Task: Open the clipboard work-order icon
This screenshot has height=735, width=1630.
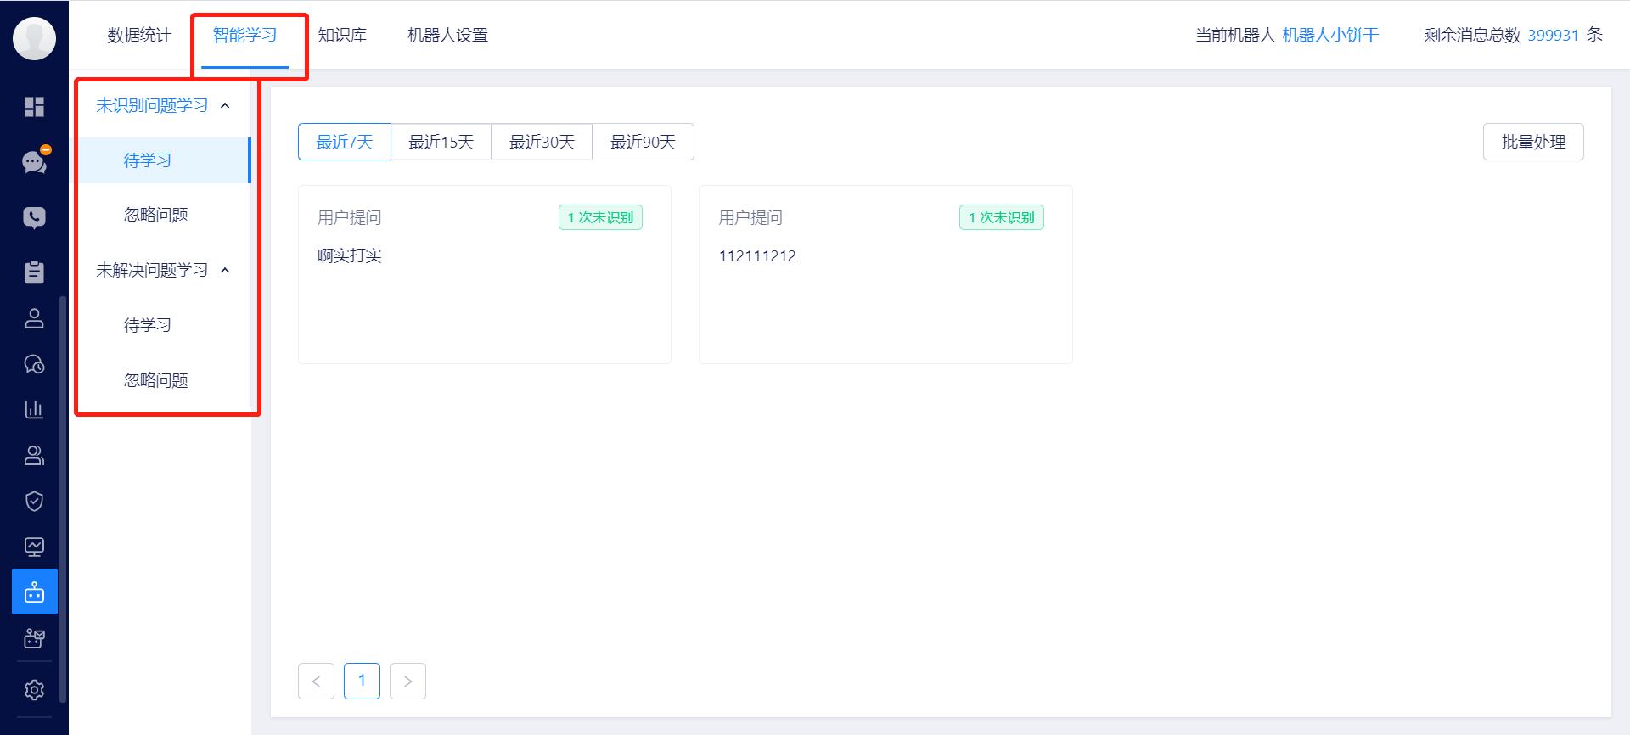Action: [x=34, y=272]
